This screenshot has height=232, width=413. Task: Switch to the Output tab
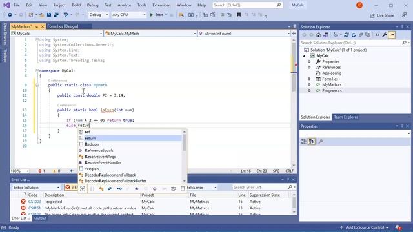pos(40,218)
